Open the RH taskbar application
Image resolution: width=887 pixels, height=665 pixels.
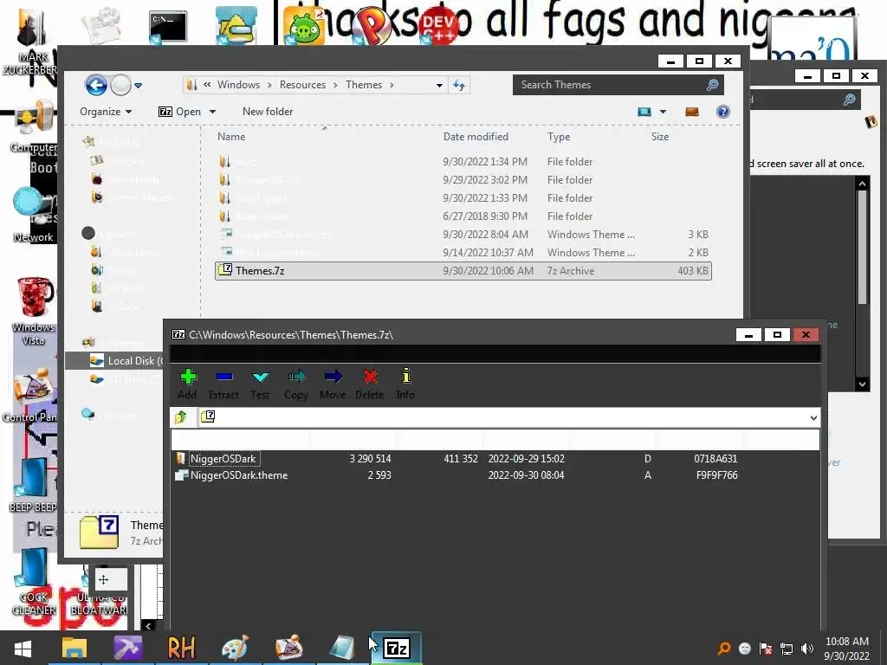[x=182, y=648]
